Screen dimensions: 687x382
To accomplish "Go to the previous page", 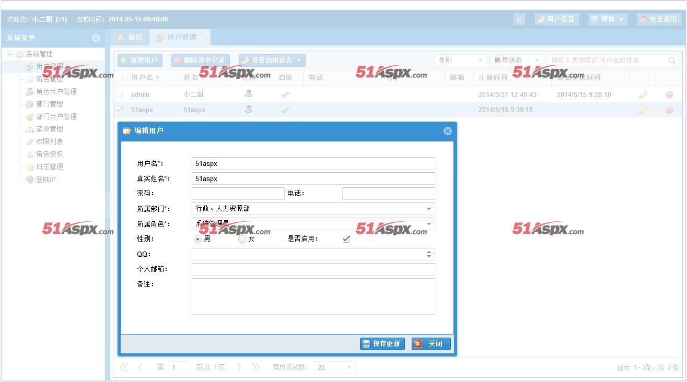I will 140,367.
